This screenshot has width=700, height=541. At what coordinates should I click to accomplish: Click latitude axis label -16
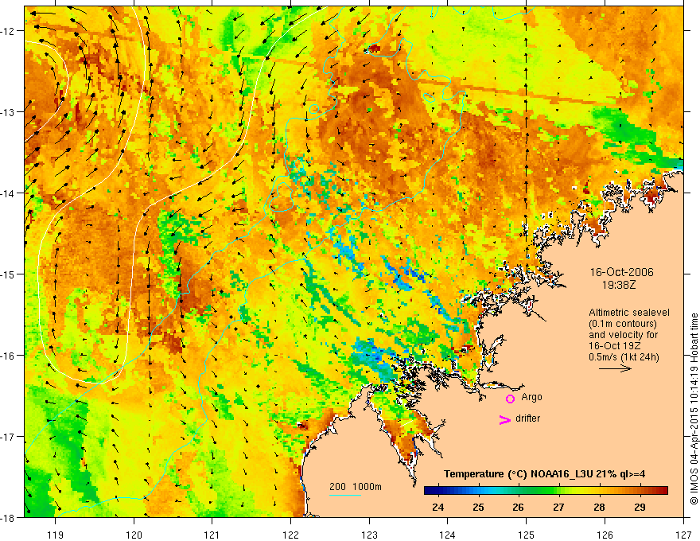coord(7,356)
